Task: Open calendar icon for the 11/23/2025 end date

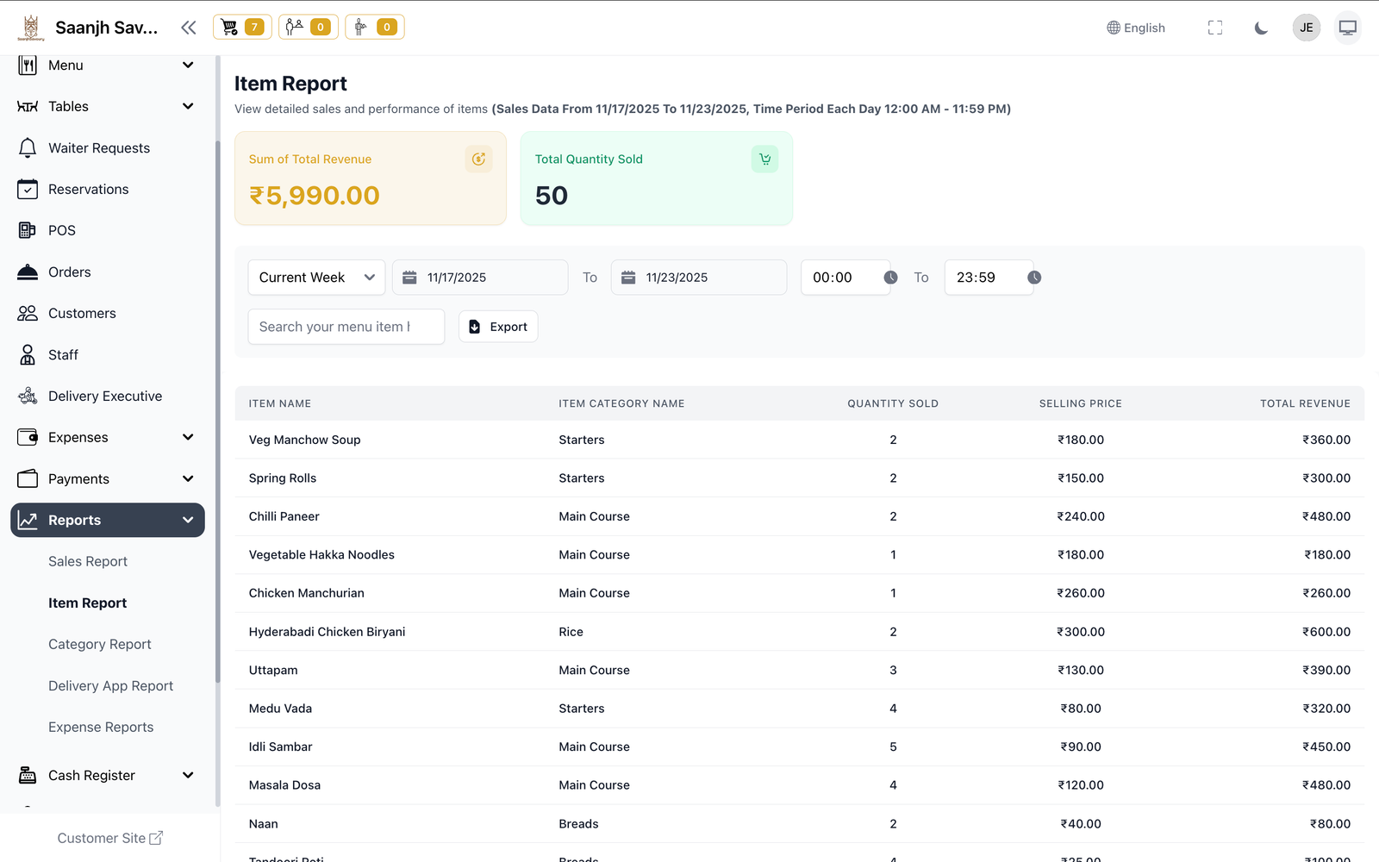Action: [x=628, y=278]
